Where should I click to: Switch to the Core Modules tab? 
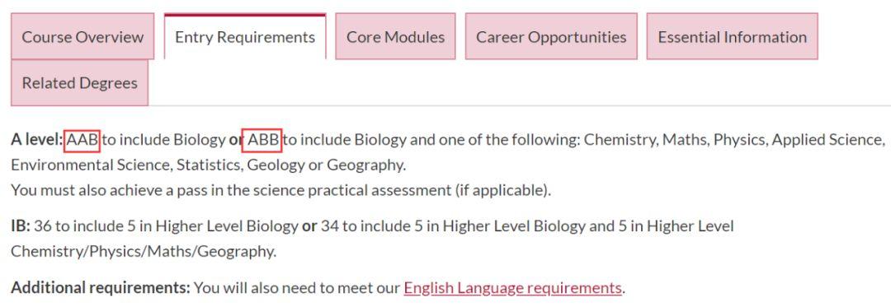(x=395, y=36)
